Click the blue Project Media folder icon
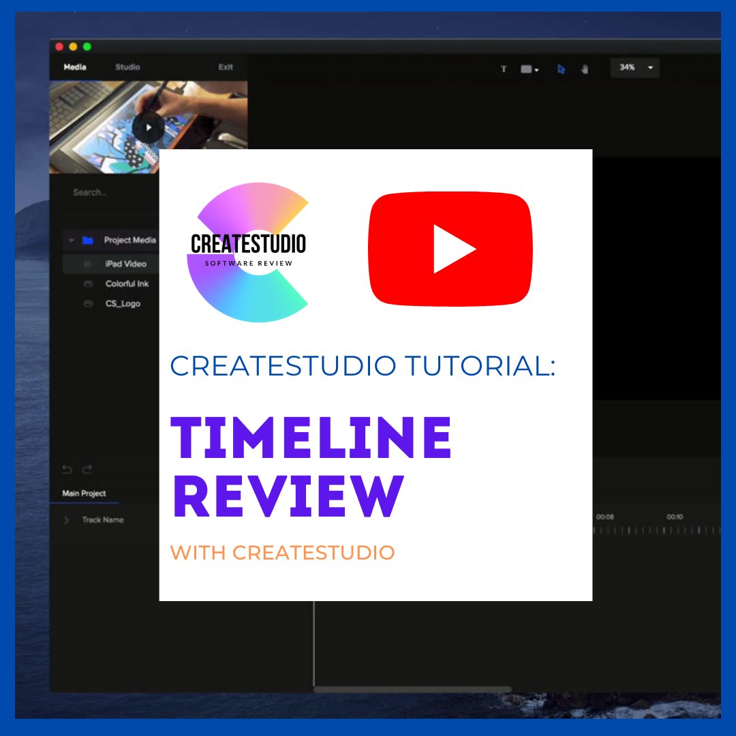736x736 pixels. (x=88, y=241)
